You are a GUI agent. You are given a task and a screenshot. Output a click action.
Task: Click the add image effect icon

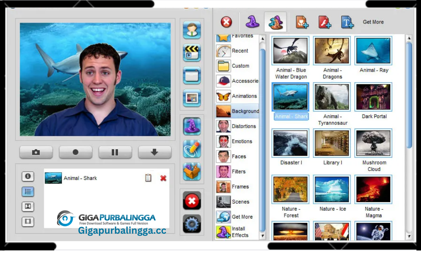[302, 22]
